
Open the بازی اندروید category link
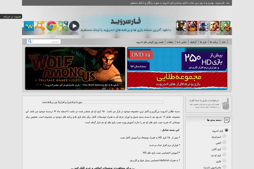[218, 131]
